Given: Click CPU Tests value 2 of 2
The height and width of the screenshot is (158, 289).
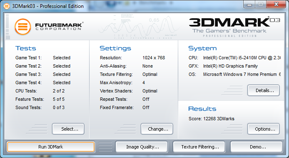Looking at the screenshot, I should tap(59, 91).
